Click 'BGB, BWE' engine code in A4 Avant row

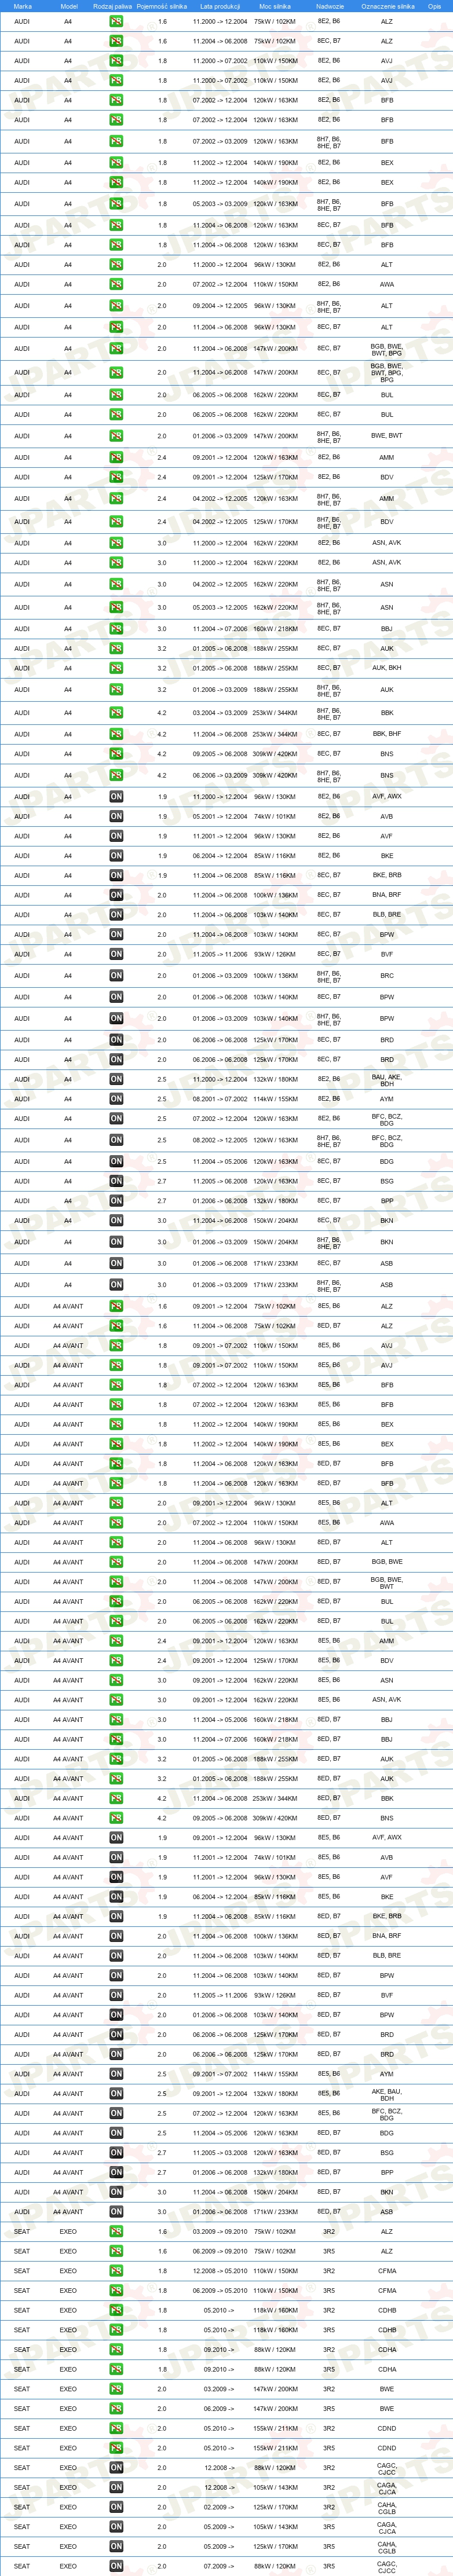click(x=387, y=1562)
